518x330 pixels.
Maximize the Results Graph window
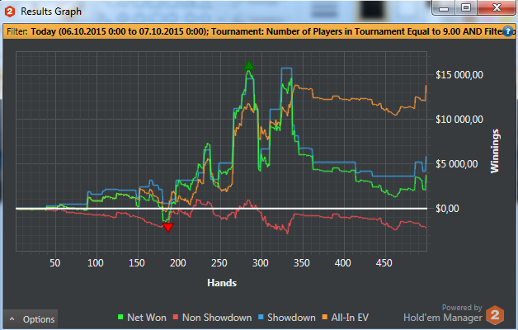click(x=466, y=8)
